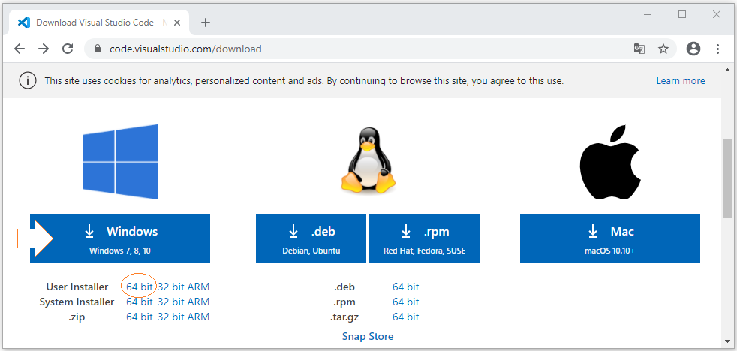
Task: Bookmark this page with the star icon
Action: click(663, 49)
